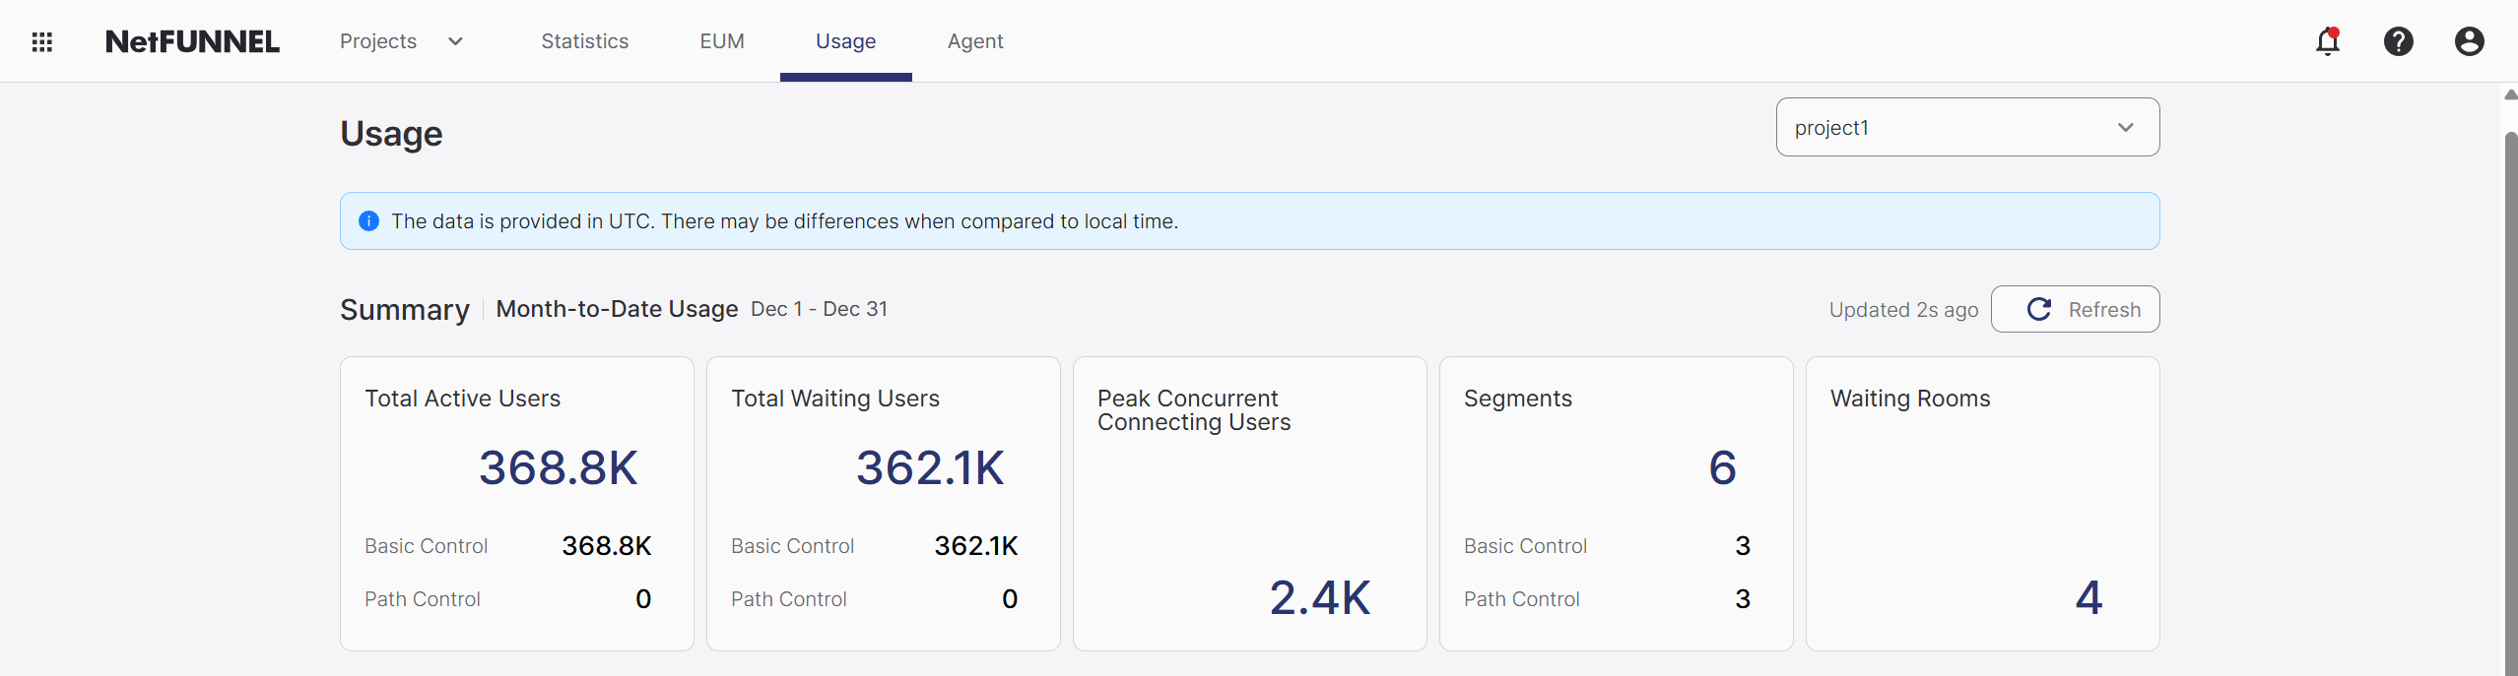The width and height of the screenshot is (2518, 676).
Task: Click the Waiting Rooms card title
Action: [1910, 399]
